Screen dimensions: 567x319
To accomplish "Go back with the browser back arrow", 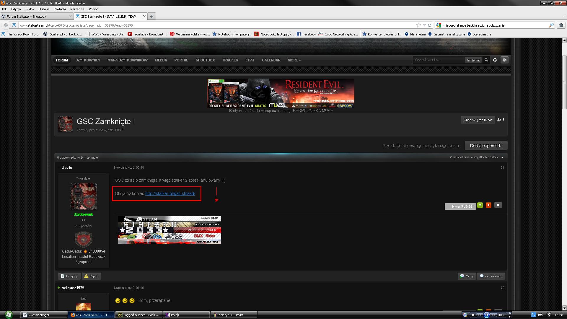I will point(6,25).
